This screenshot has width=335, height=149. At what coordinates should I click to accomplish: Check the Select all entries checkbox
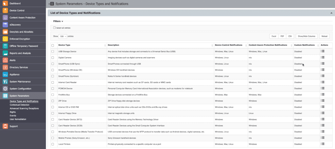[54, 28]
